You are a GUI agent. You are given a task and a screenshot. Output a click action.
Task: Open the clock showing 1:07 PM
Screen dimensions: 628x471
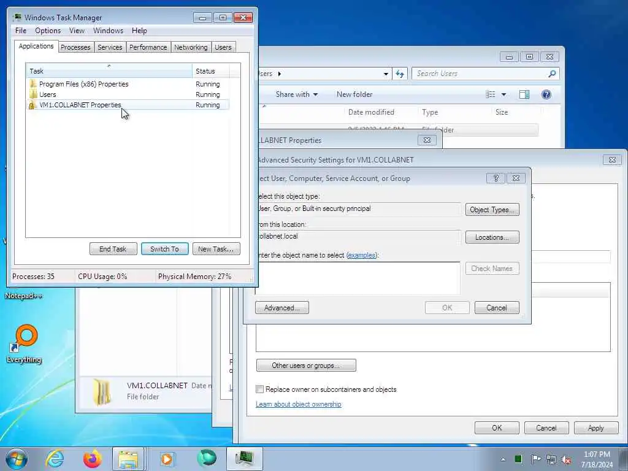pos(597,459)
